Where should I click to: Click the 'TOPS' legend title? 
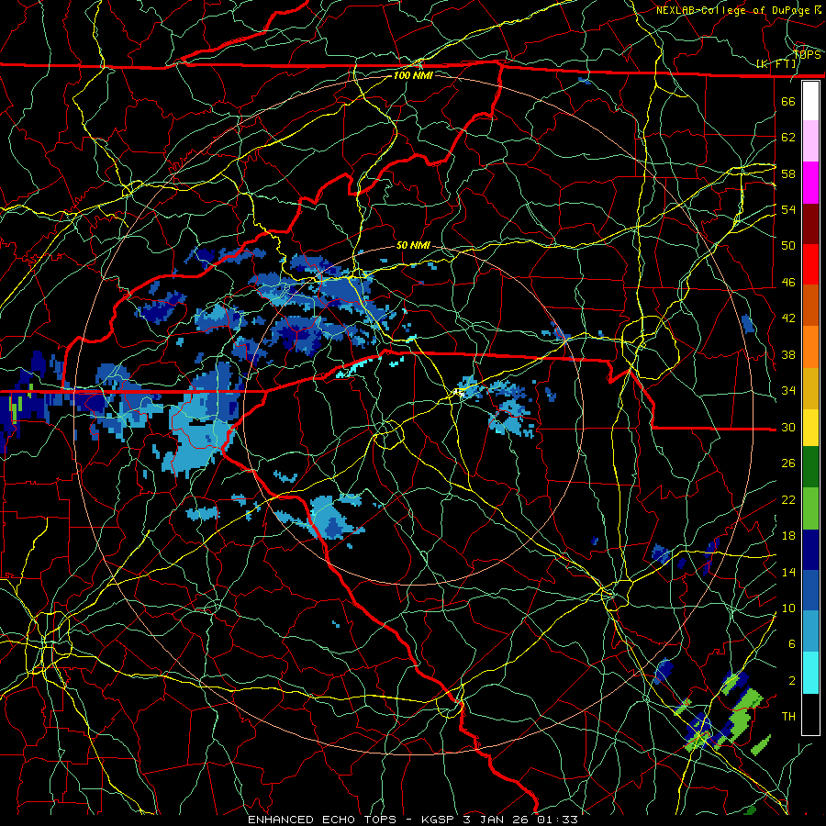click(x=807, y=54)
